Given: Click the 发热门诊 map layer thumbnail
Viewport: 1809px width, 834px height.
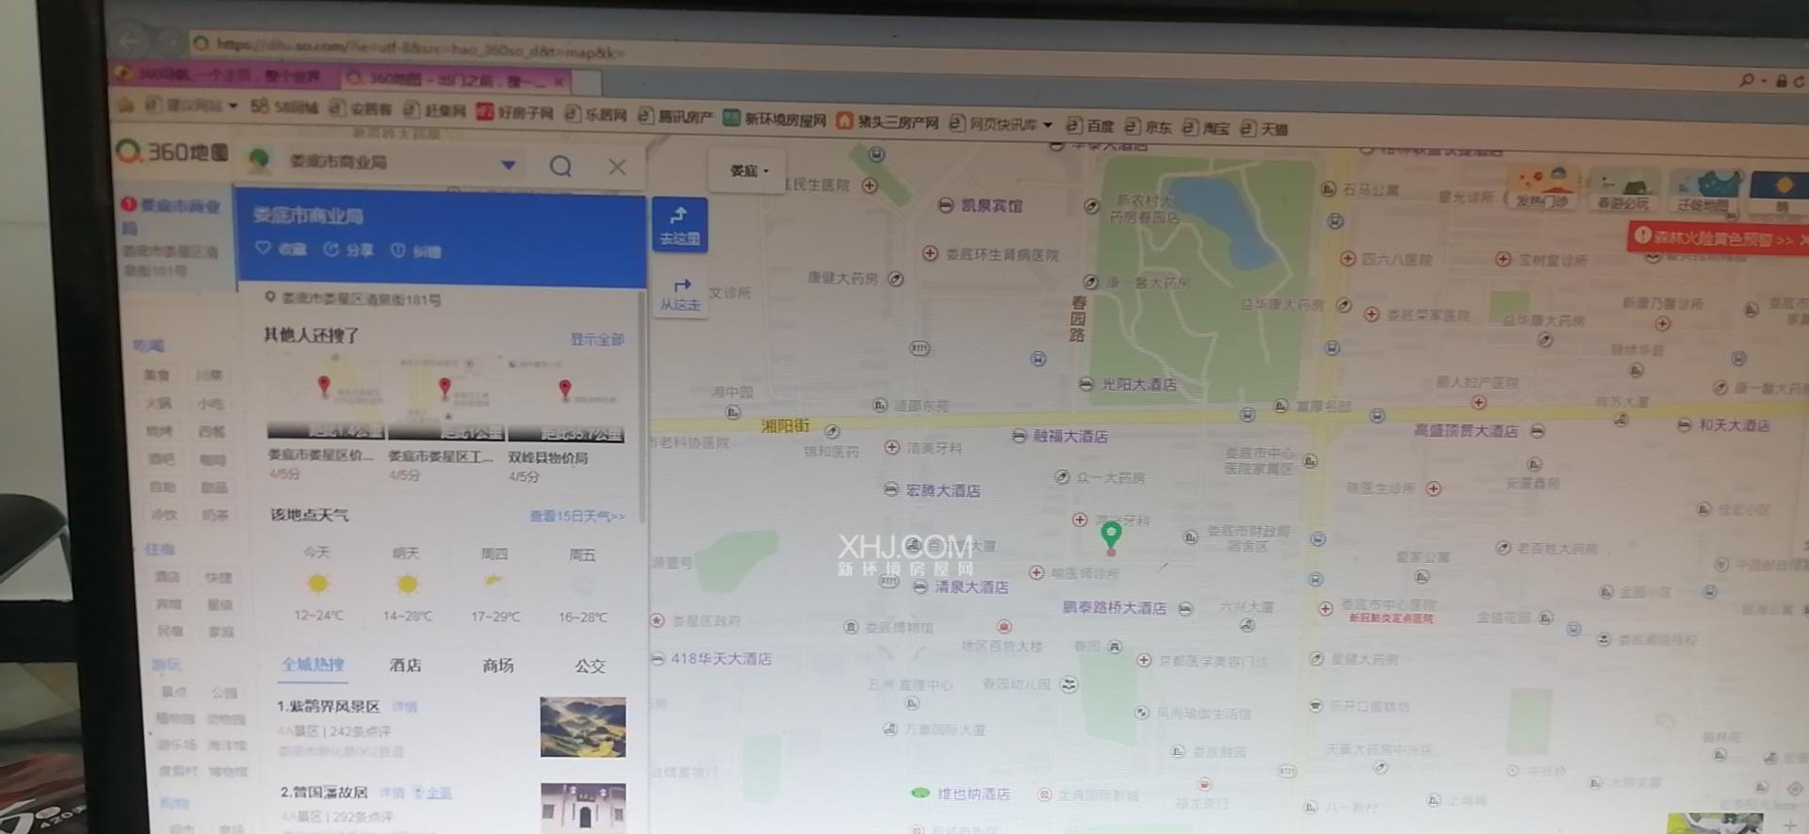Looking at the screenshot, I should [x=1541, y=189].
